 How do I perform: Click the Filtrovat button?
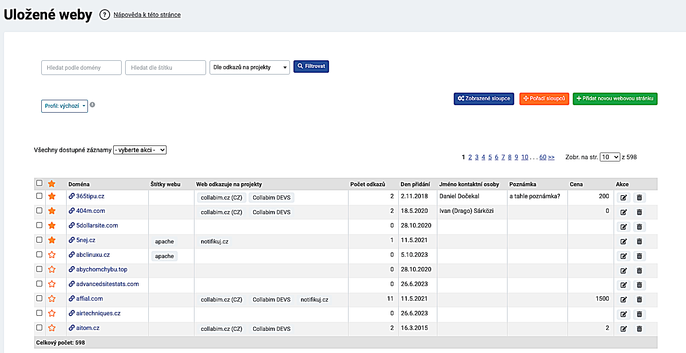pyautogui.click(x=311, y=66)
